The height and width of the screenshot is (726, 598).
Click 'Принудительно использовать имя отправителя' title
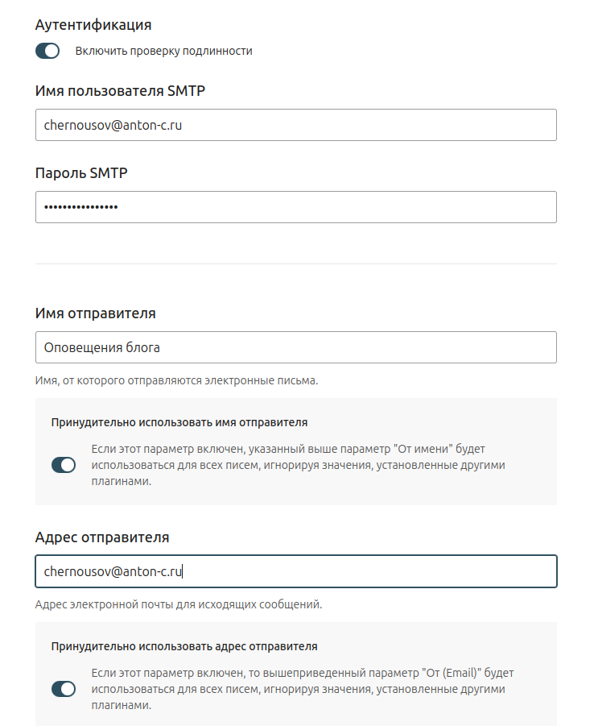point(179,421)
